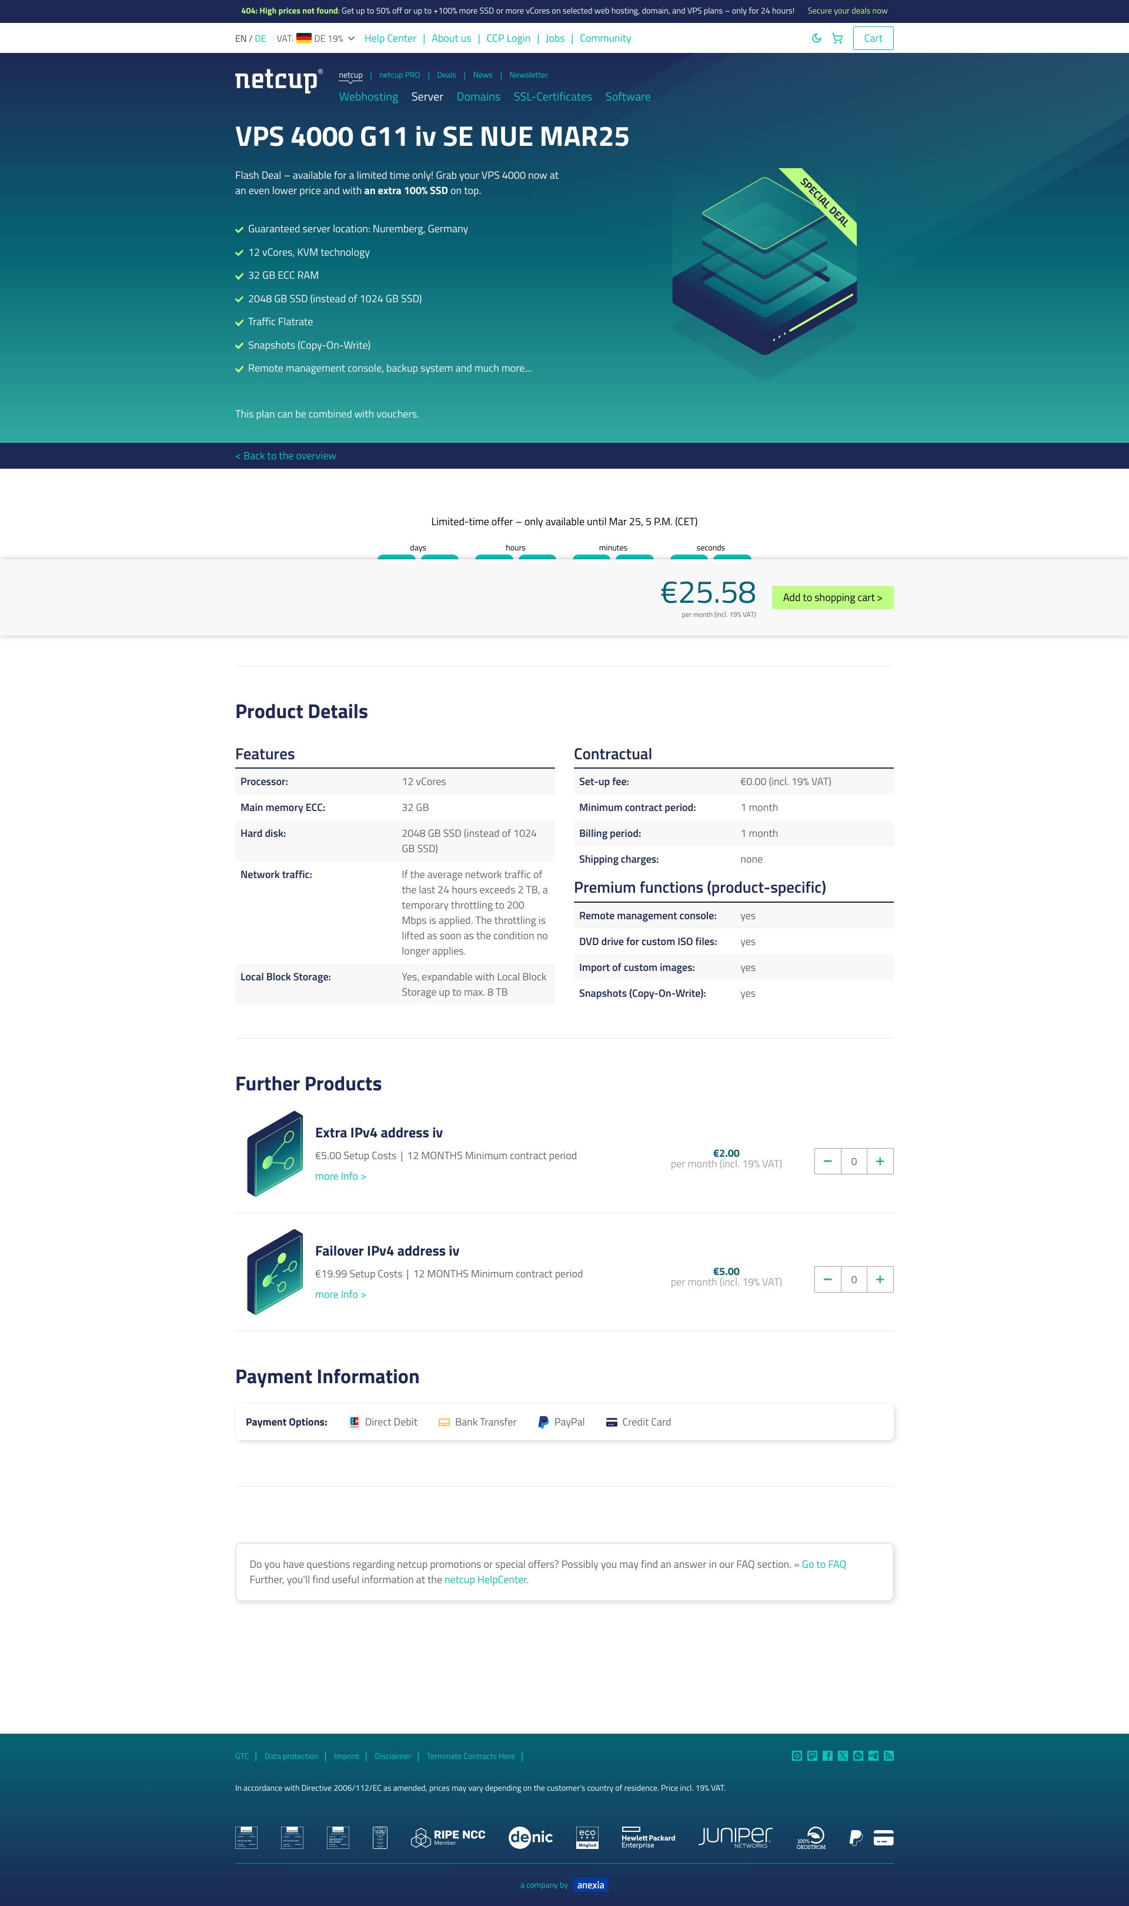Screen dimensions: 1129x1906
Task: Follow the Go to FAQ link
Action: [x=823, y=1564]
